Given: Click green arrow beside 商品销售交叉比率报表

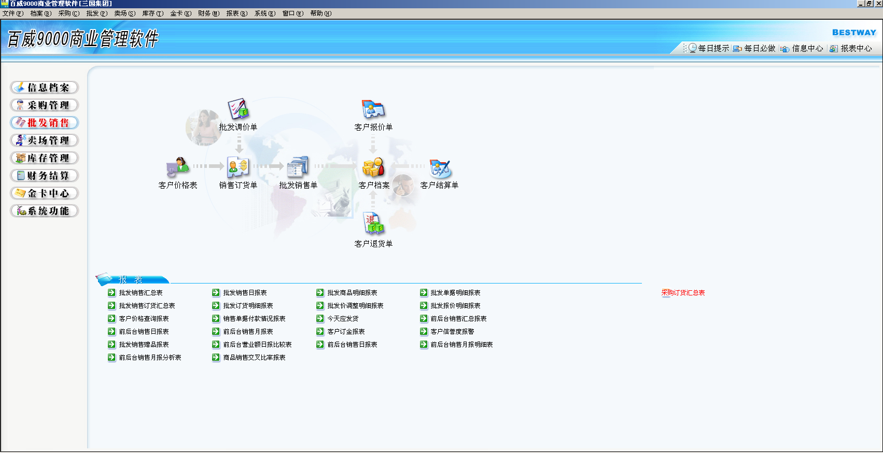Looking at the screenshot, I should (x=216, y=357).
